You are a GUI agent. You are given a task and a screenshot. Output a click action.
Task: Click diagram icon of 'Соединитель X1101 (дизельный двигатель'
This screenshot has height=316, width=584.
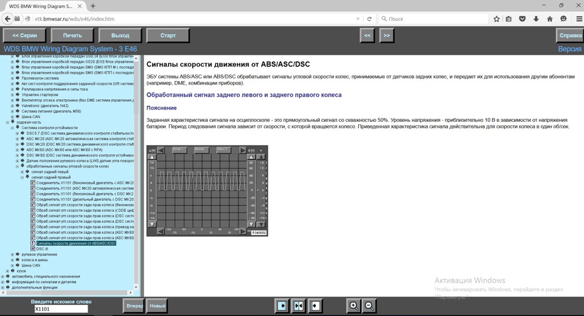(33, 199)
